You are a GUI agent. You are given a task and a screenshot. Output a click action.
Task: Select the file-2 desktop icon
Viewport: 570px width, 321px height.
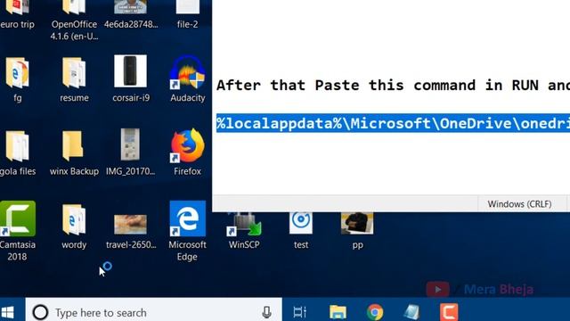pyautogui.click(x=188, y=14)
